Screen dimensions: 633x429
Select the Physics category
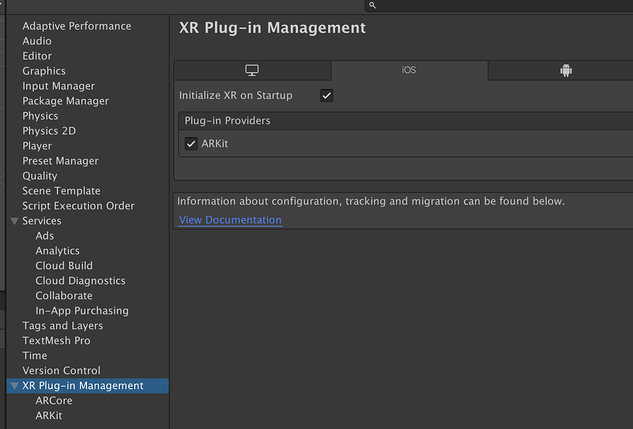40,116
